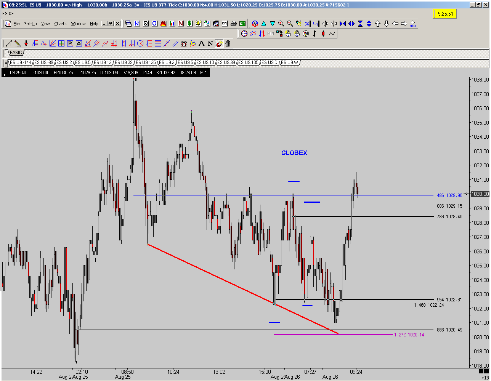Select the pencil drawing tool
491x381 pixels.
18,43
